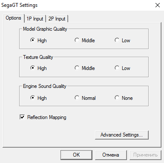Click the Model Graphic Quality group label
Screen dimensions: 164x163
[45, 29]
